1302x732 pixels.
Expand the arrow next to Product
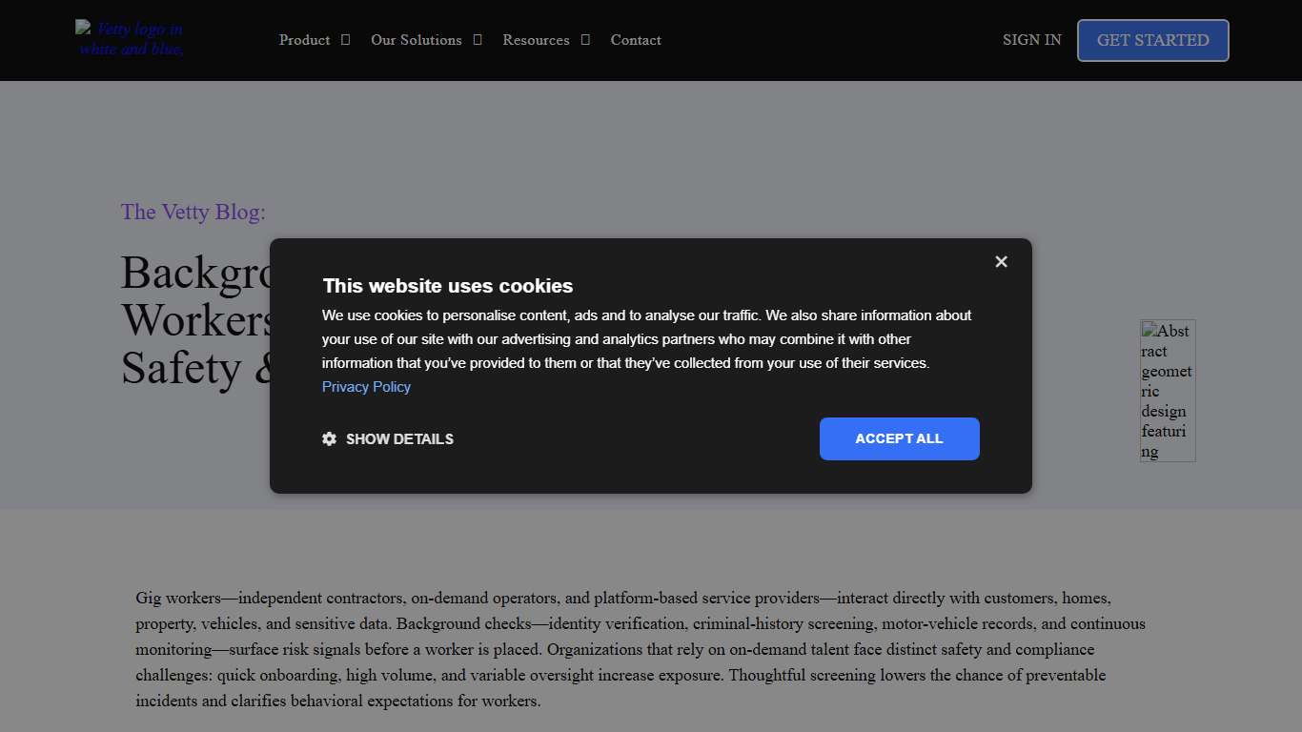[346, 40]
